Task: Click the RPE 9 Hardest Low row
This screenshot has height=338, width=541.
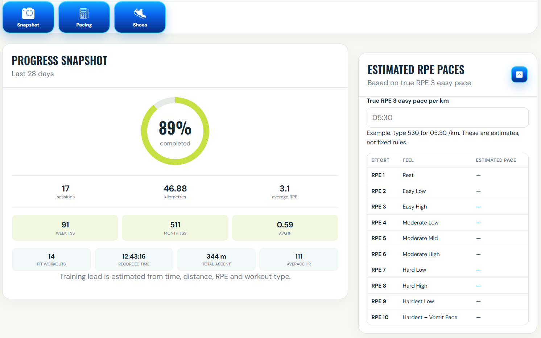Action: pos(447,301)
